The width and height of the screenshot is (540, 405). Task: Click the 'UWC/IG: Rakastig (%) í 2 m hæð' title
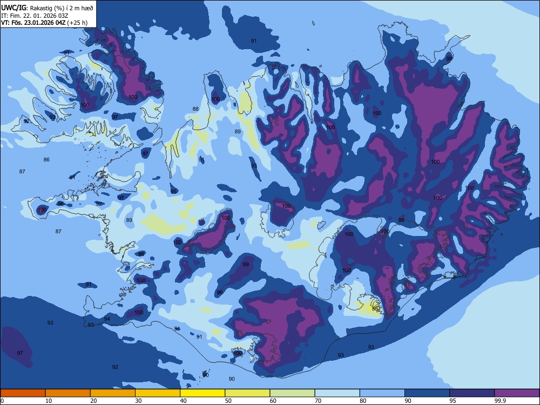(x=47, y=8)
